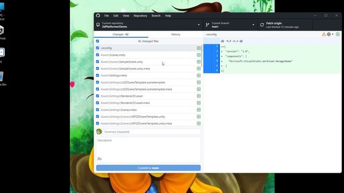344x193 pixels.
Task: Click the Commit to main button
Action: click(x=148, y=168)
